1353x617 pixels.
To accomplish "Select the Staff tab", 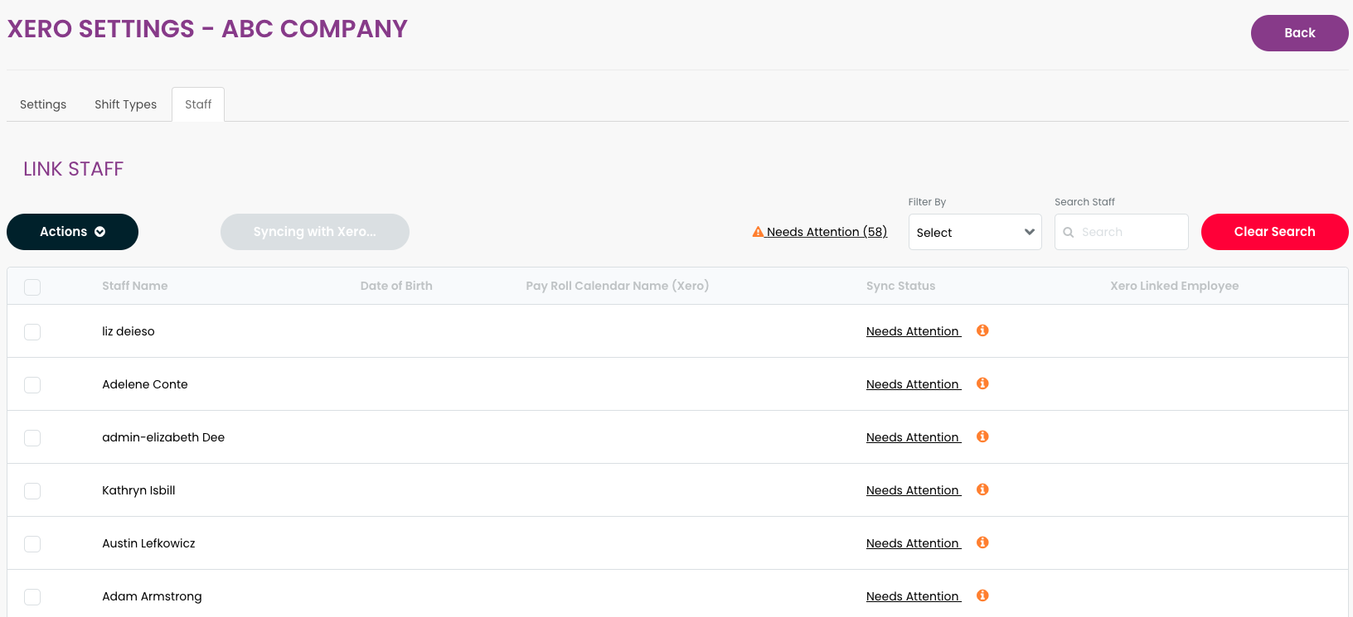I will 198,104.
